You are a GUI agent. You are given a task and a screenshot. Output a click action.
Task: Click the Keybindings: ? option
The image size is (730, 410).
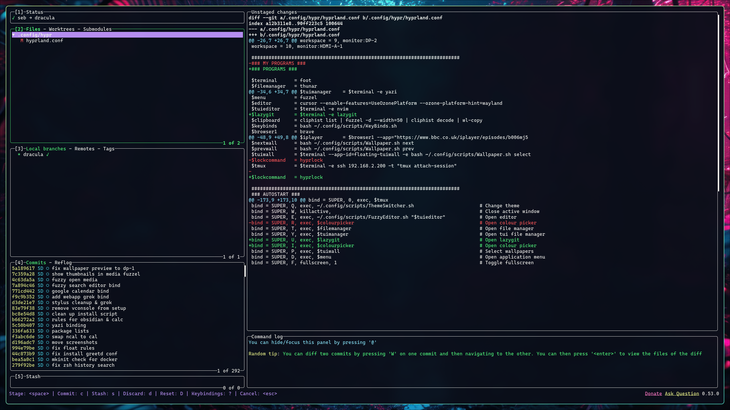[x=211, y=393]
